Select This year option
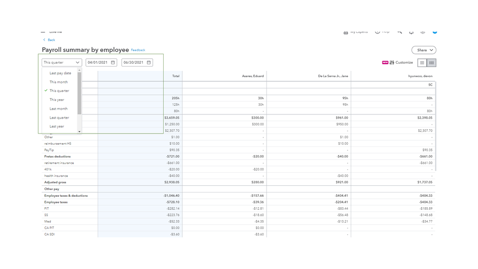Viewport: 478px width, 269px height. (57, 100)
